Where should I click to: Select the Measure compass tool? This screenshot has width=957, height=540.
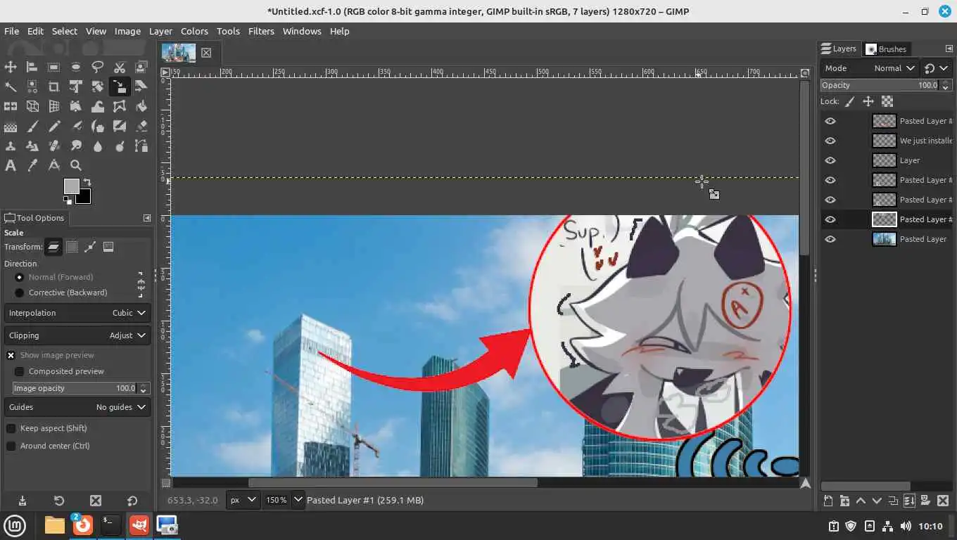54,166
